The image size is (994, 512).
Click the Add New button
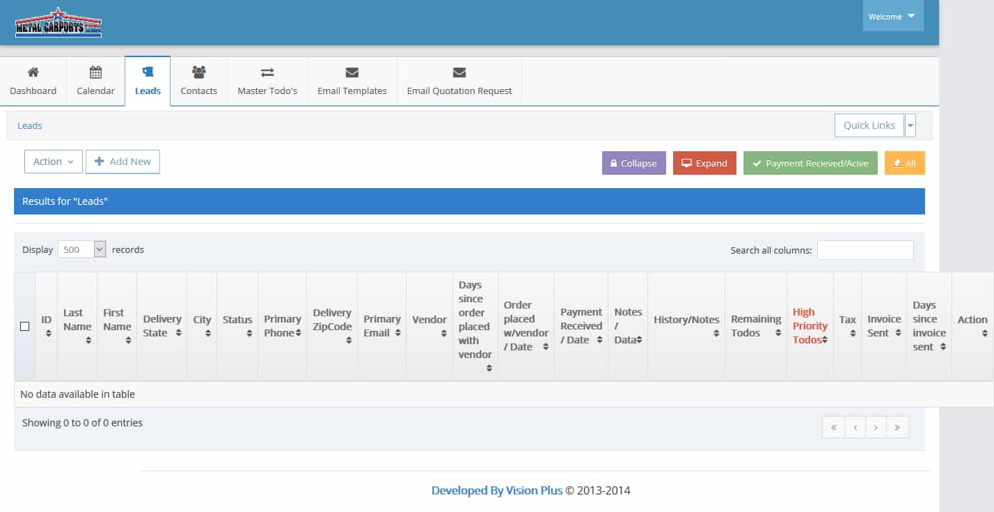click(123, 161)
